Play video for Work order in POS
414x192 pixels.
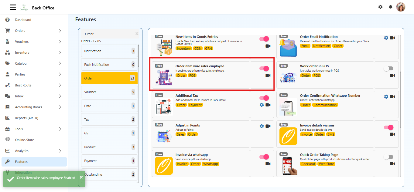coord(392,76)
